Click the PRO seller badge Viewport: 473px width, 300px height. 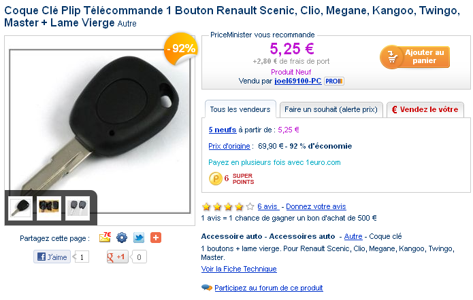pos(333,81)
